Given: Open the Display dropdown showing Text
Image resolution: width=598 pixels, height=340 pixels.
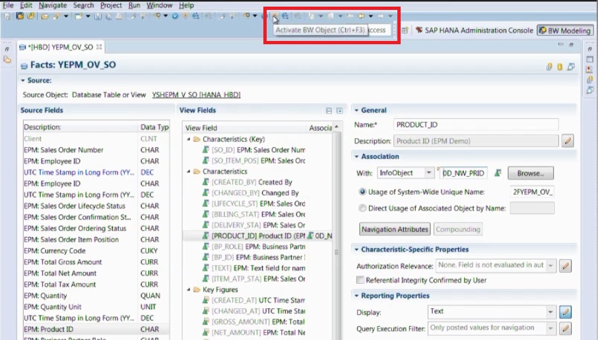Looking at the screenshot, I should point(550,312).
